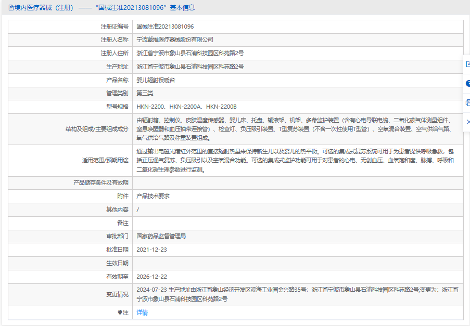Image resolution: width=470 pixels, height=326 pixels.
Task: Print the page using the printer icon
Action: 468,102
